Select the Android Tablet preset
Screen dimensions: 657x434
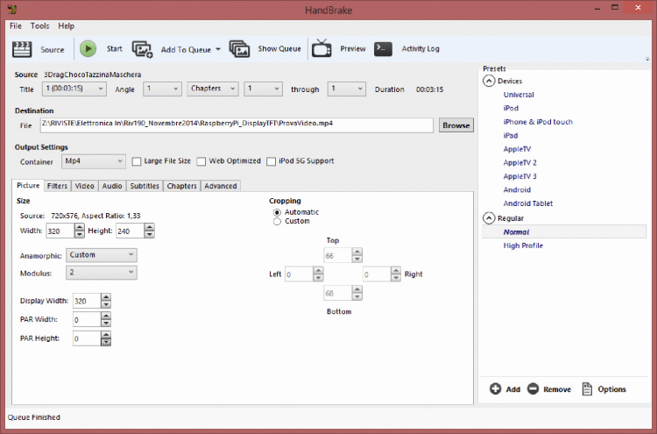point(528,203)
